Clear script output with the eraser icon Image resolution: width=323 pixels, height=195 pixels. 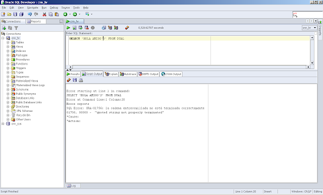pos(69,80)
